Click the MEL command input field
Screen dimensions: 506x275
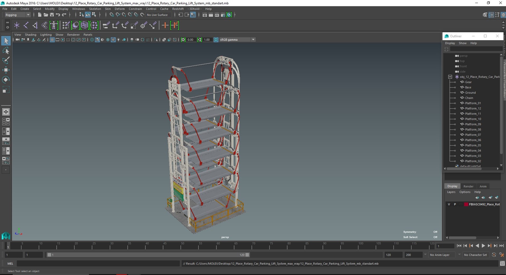coord(98,263)
